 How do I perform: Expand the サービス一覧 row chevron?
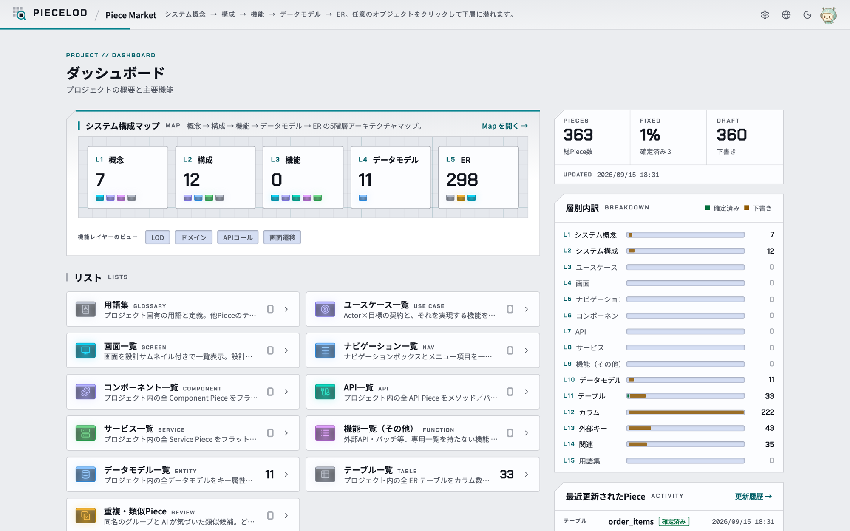286,433
